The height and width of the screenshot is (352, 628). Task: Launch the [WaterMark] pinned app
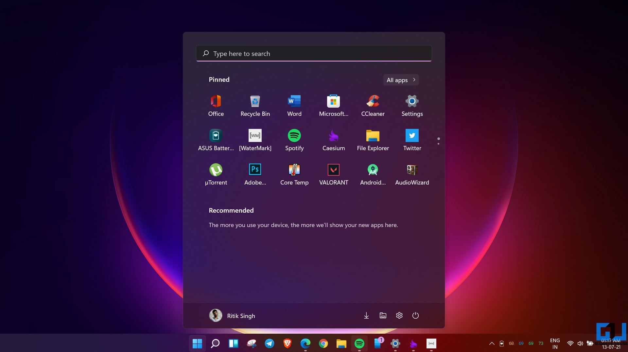[x=255, y=140]
